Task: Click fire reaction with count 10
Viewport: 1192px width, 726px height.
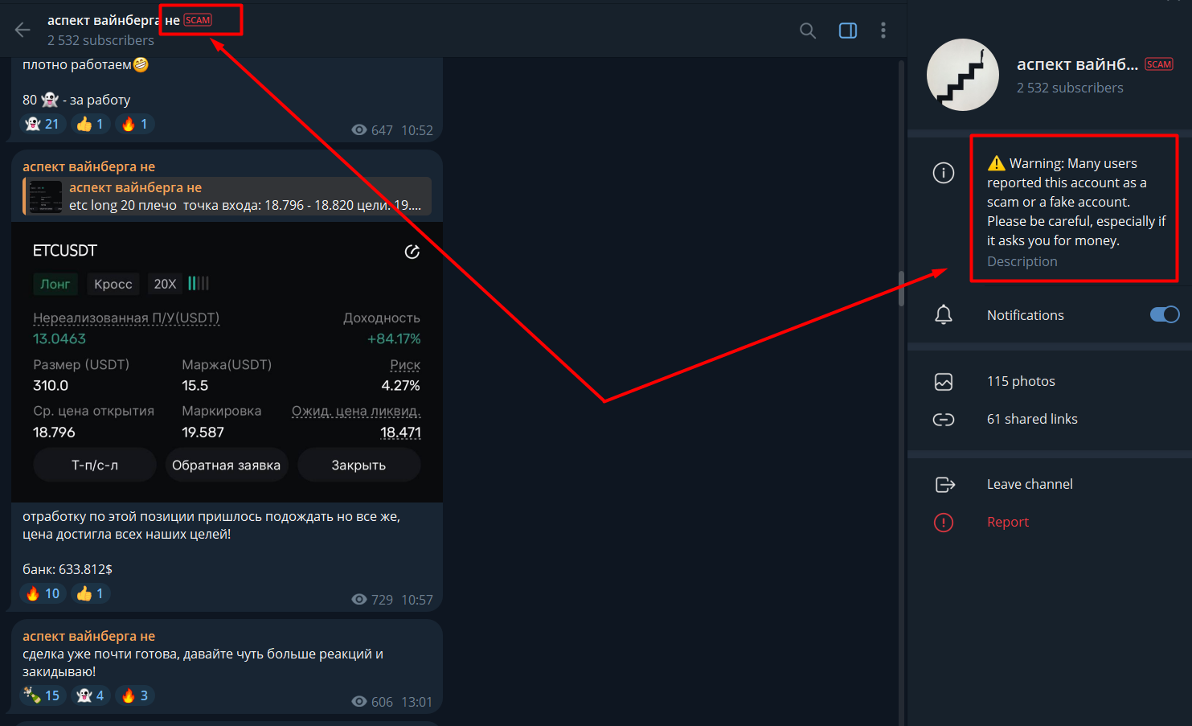Action: 43,593
